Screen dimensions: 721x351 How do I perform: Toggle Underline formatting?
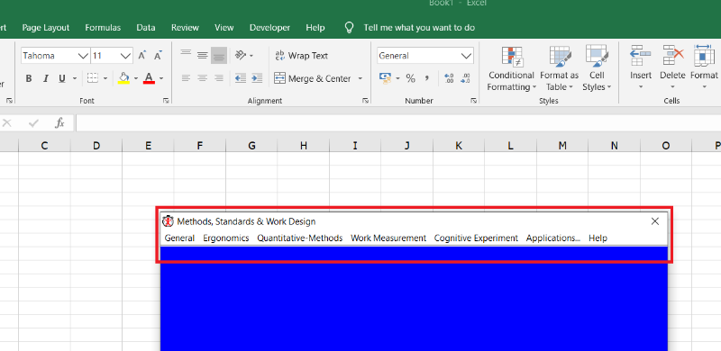point(62,78)
